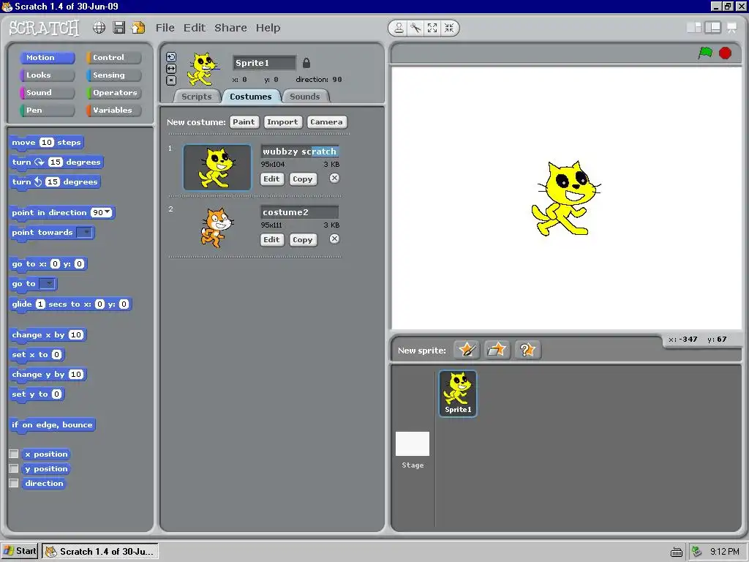
Task: Click the costume2 name field
Action: click(299, 212)
